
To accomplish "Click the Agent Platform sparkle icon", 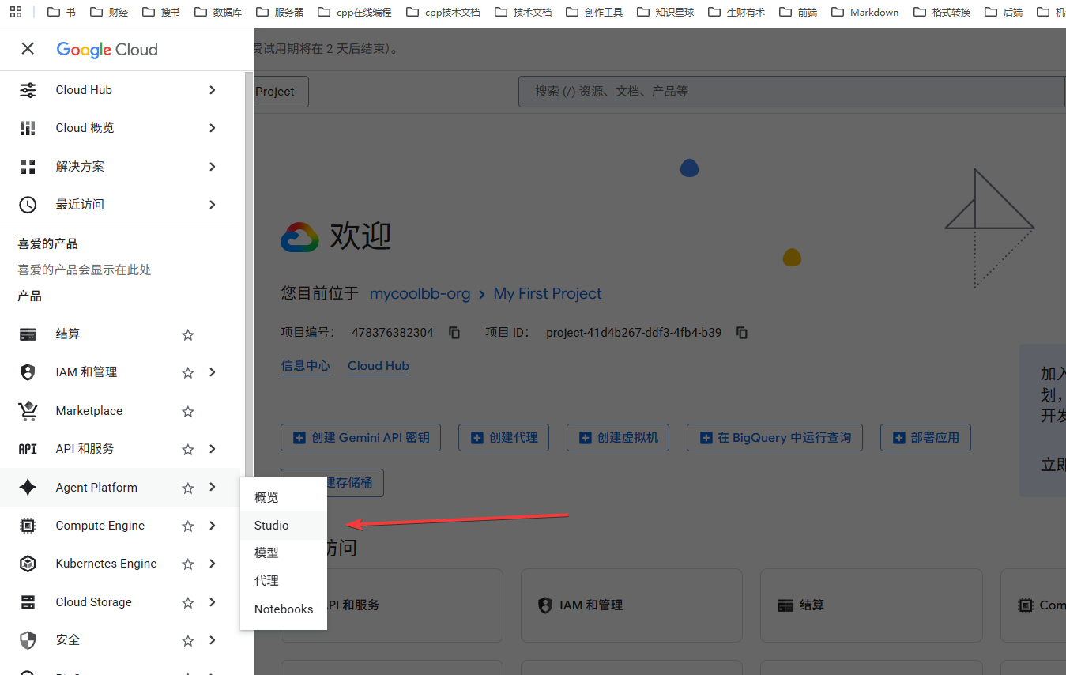I will (x=28, y=488).
